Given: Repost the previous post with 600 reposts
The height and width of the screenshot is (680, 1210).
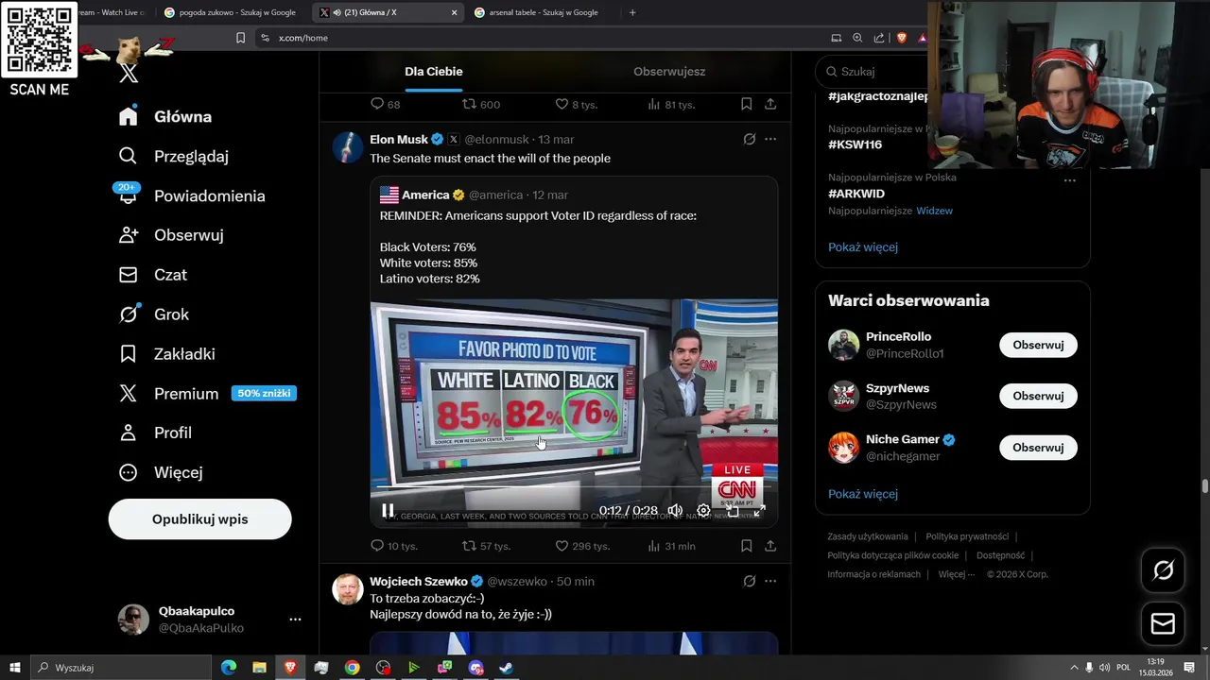Looking at the screenshot, I should coord(469,104).
